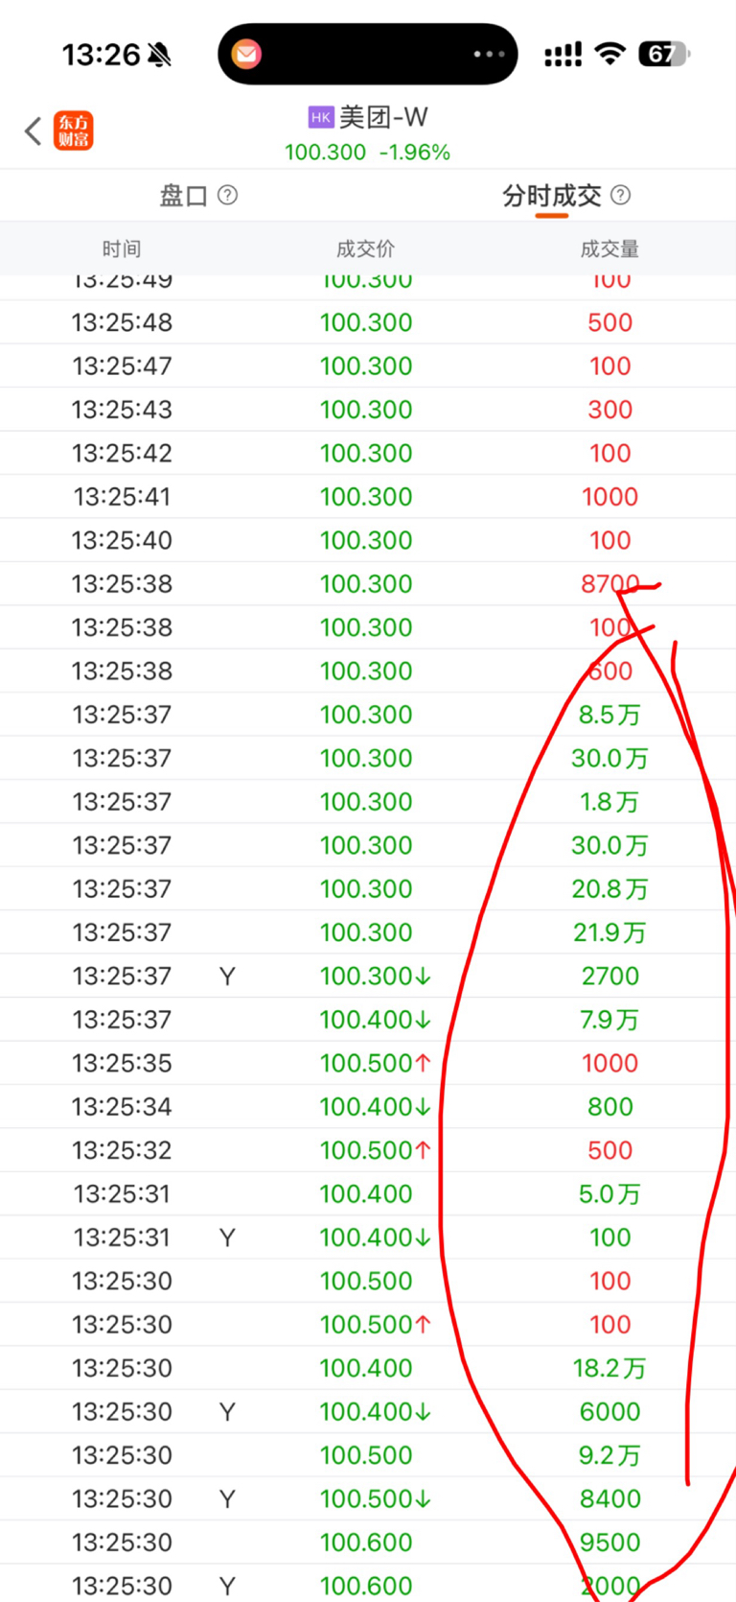Tap the 2700 volume cell

(x=609, y=977)
